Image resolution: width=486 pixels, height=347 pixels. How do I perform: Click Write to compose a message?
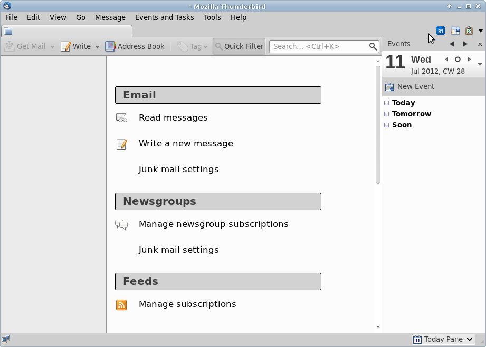(75, 46)
